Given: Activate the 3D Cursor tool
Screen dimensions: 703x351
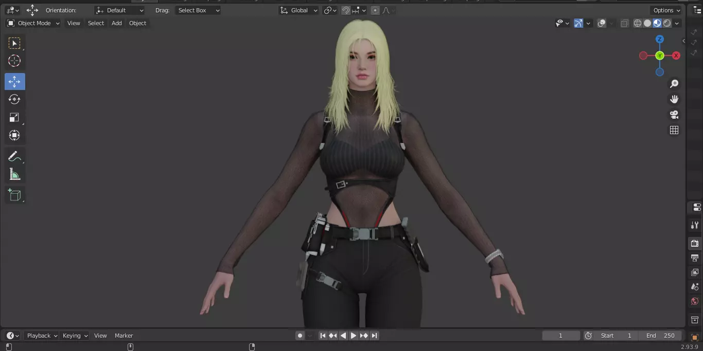Looking at the screenshot, I should (x=14, y=61).
